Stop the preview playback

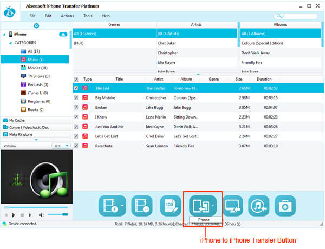22,215
